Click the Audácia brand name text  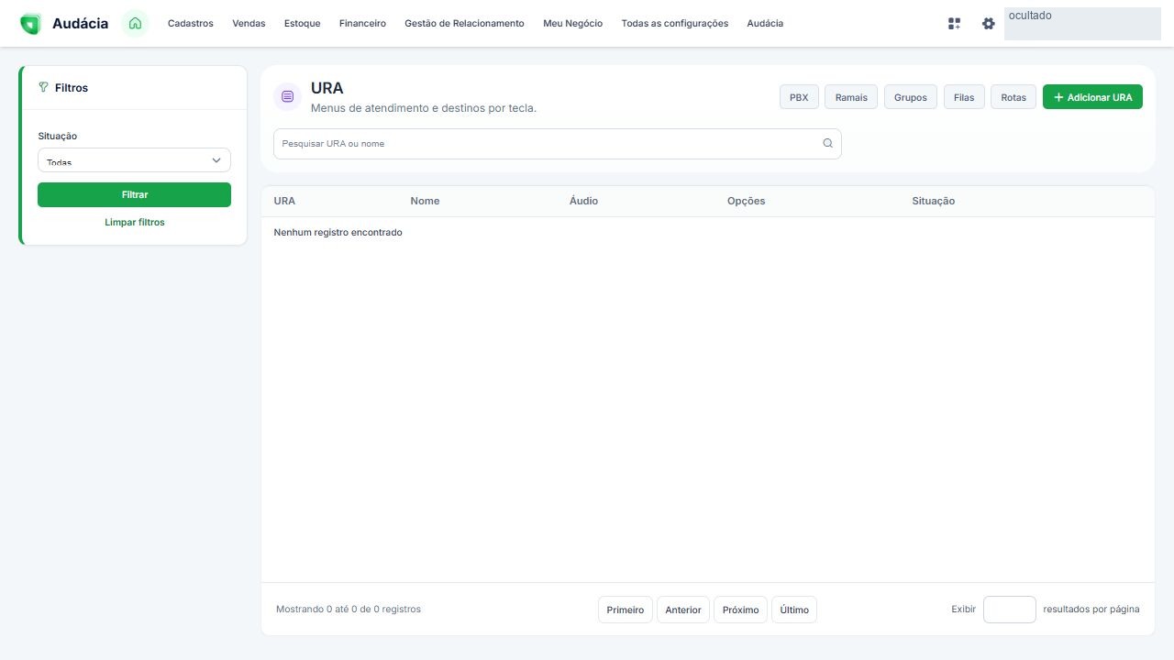point(81,24)
